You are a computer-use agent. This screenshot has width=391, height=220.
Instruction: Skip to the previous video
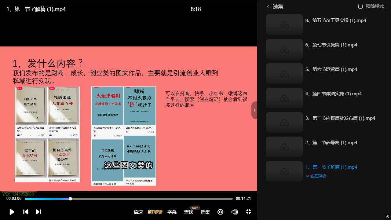click(26, 212)
